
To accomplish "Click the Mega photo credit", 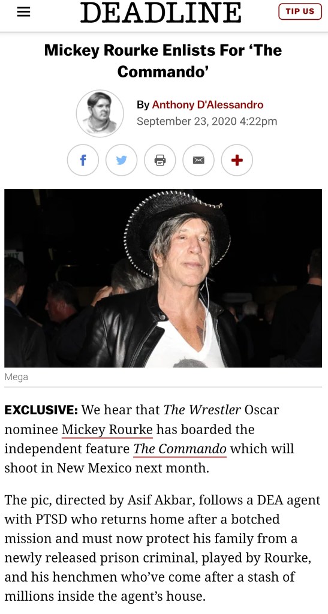I will click(16, 377).
